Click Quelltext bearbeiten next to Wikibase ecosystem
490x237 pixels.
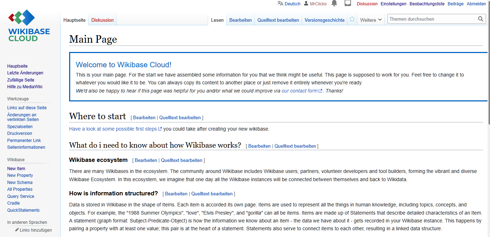pos(182,160)
